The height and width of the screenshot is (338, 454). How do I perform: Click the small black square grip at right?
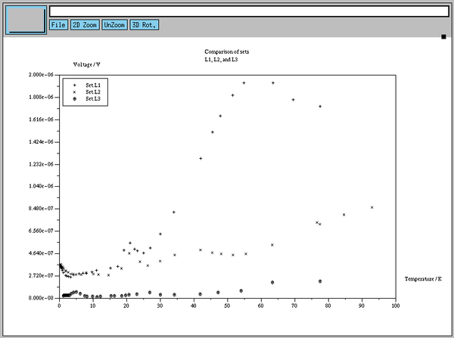point(444,36)
